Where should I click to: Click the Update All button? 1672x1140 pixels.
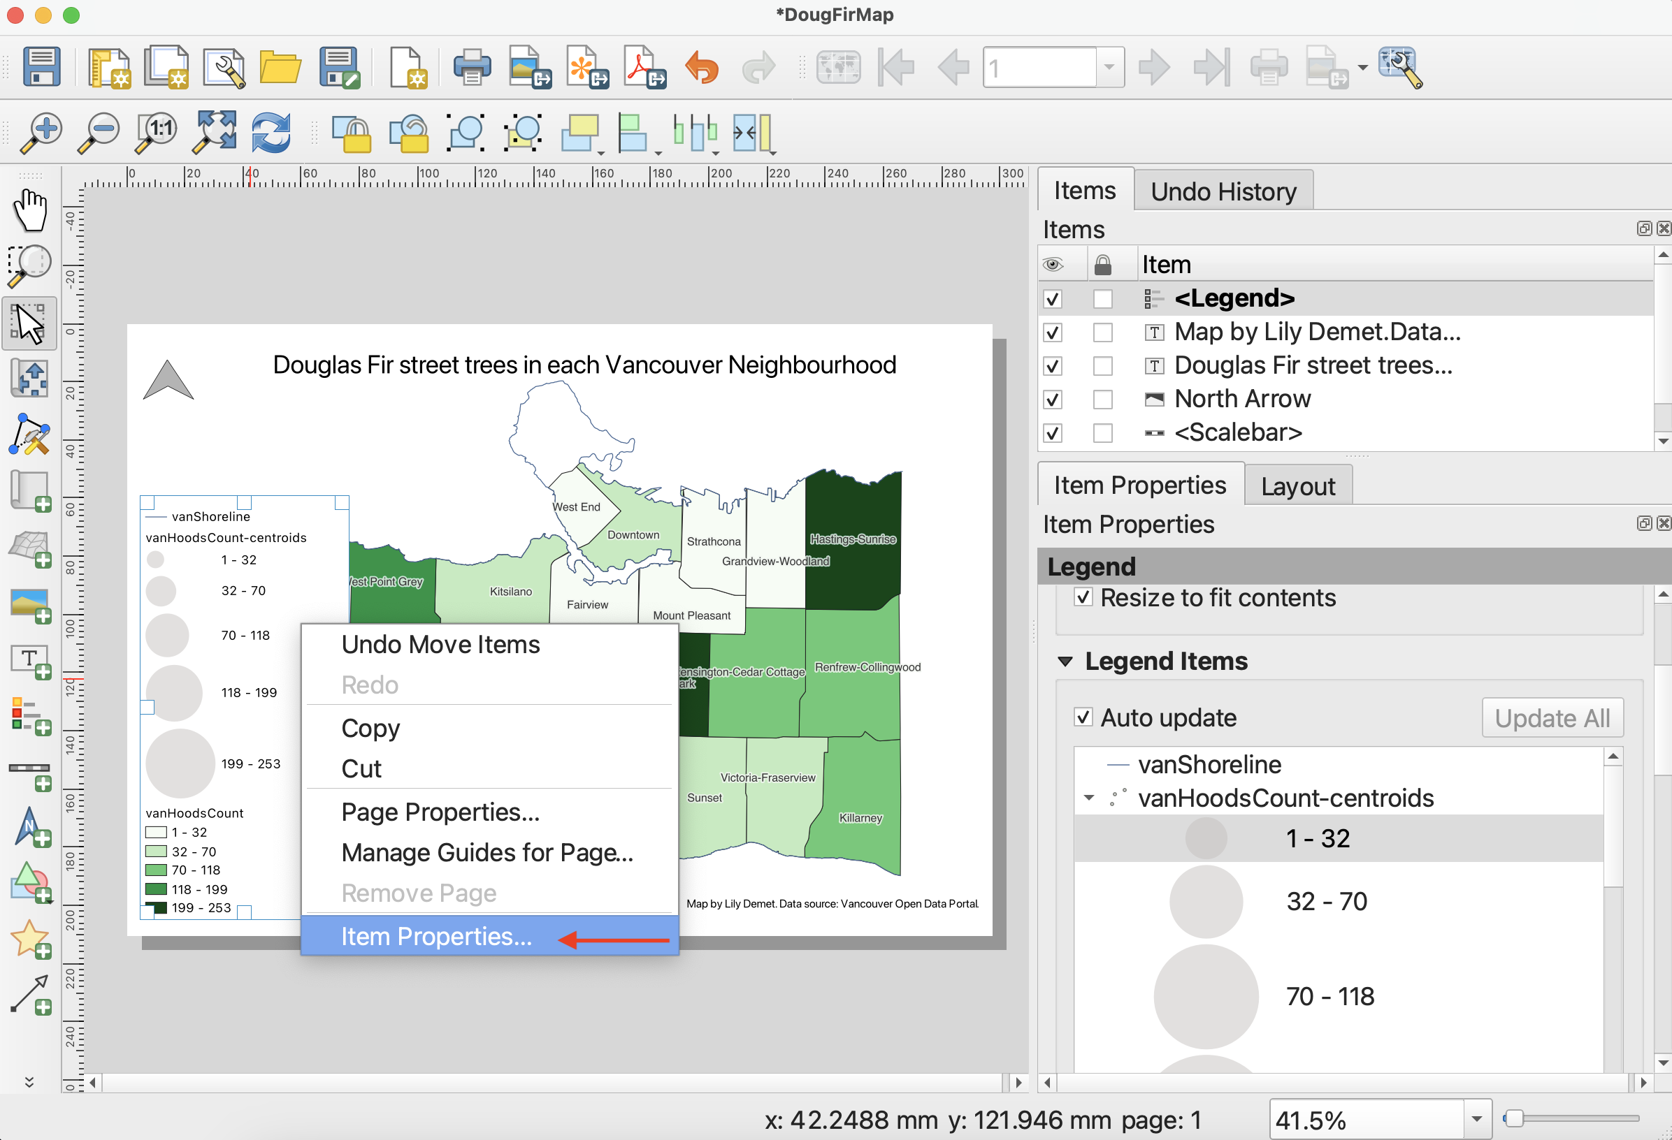coord(1552,717)
